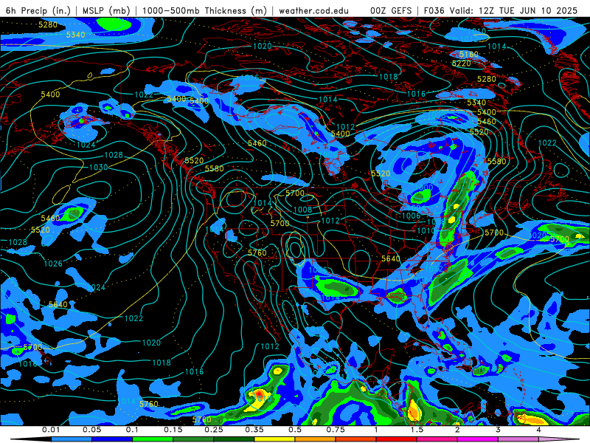Click the 0.15 legend value
This screenshot has height=443, width=590.
click(173, 430)
